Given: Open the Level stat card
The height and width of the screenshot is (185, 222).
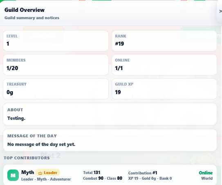Looking at the screenshot, I should click(x=56, y=41).
